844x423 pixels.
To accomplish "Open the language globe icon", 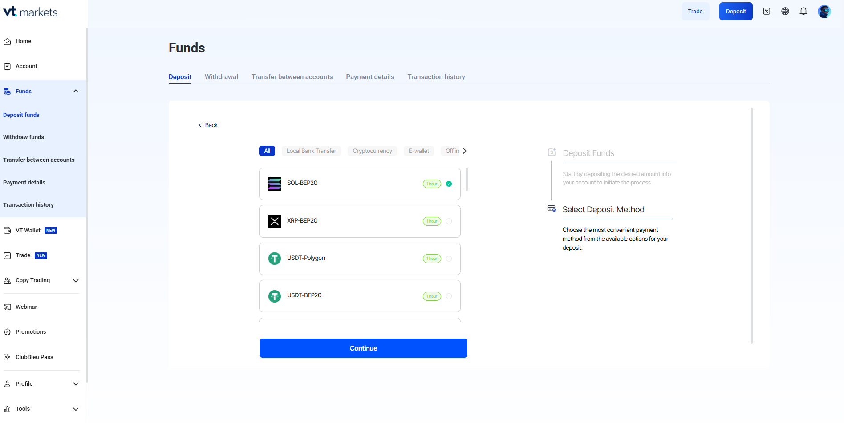I will tap(785, 12).
